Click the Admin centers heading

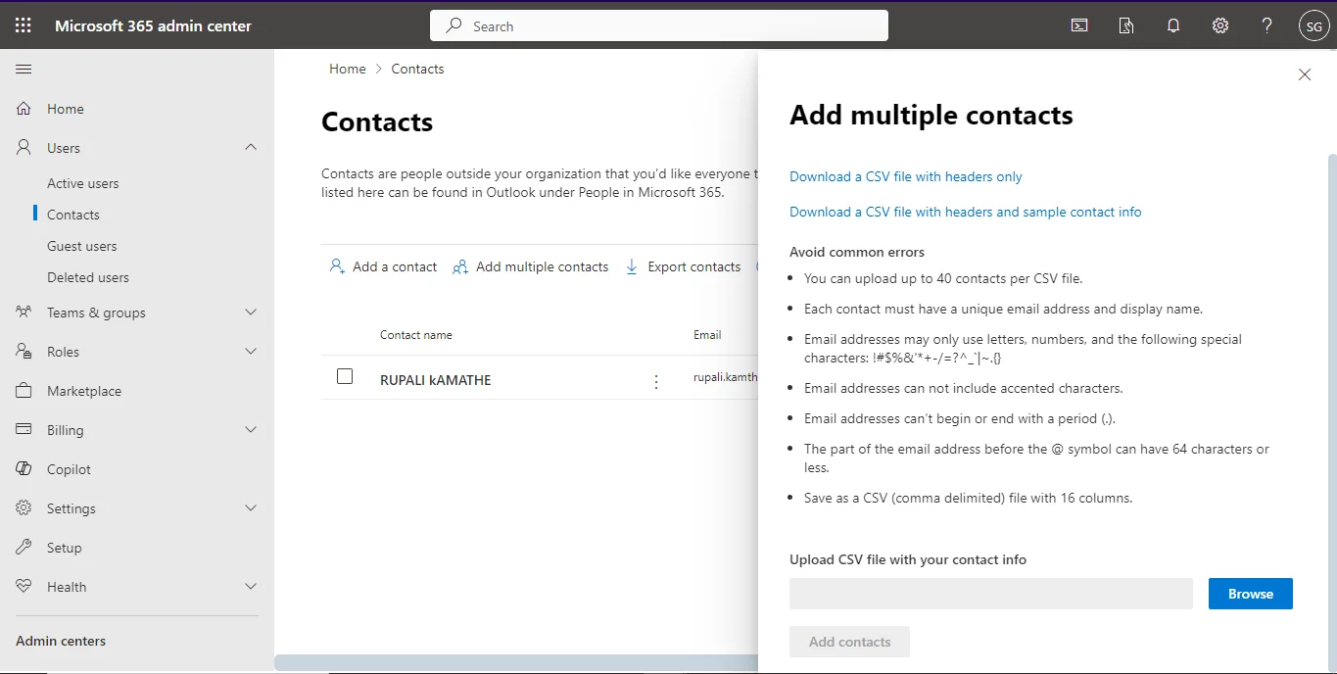[x=61, y=641]
